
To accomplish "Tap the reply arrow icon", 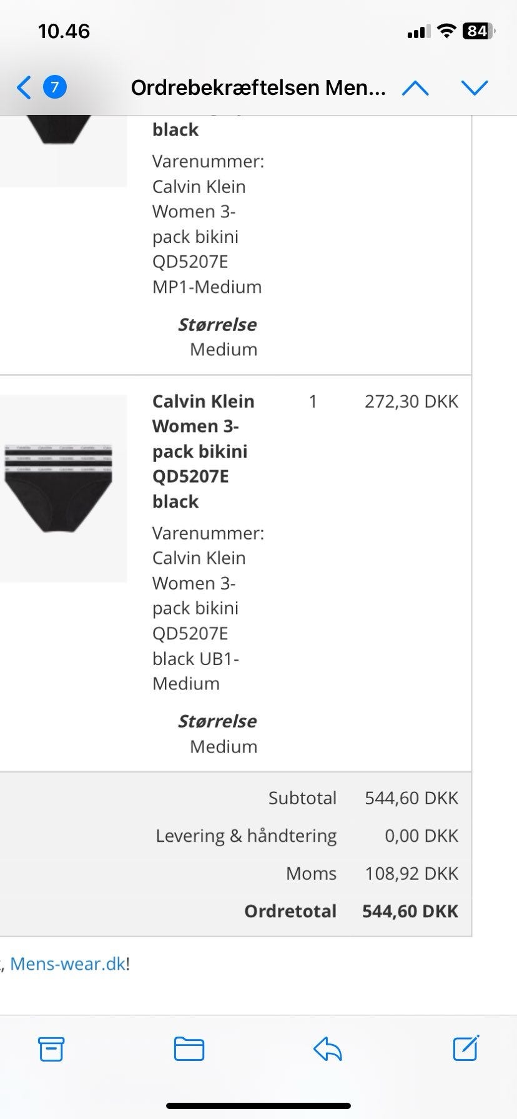I will tap(328, 1049).
